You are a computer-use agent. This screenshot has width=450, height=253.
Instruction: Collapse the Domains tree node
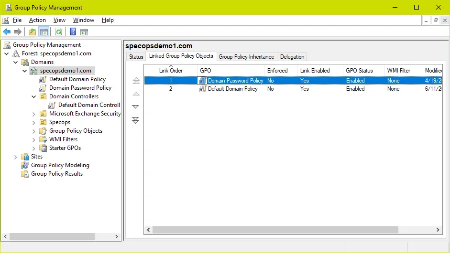[x=15, y=62]
